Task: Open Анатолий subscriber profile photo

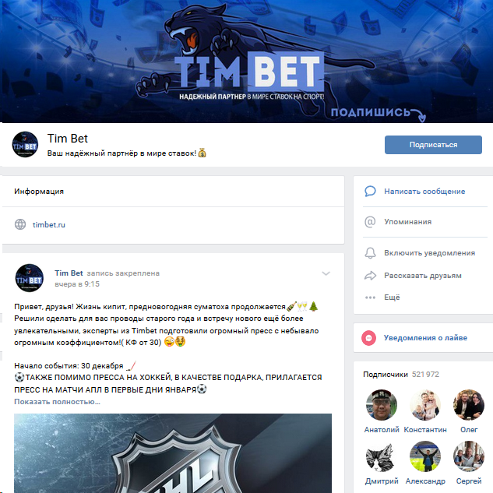Action: (382, 405)
